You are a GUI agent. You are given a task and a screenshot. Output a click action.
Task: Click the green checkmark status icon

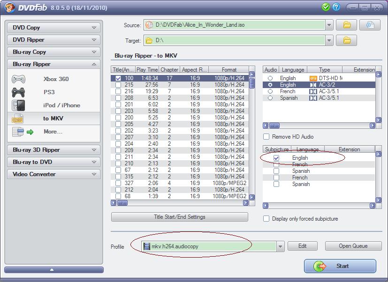[x=326, y=7]
